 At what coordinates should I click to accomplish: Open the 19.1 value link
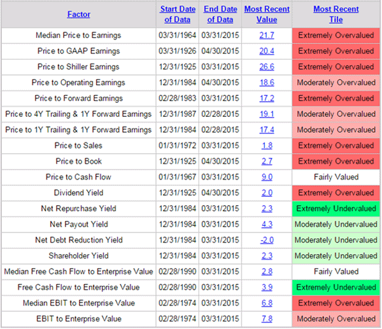[267, 114]
